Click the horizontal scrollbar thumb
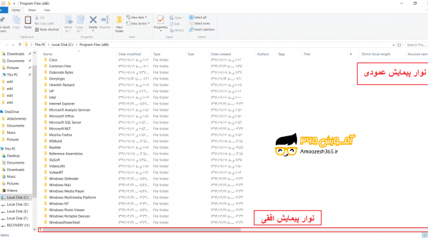 point(141,230)
